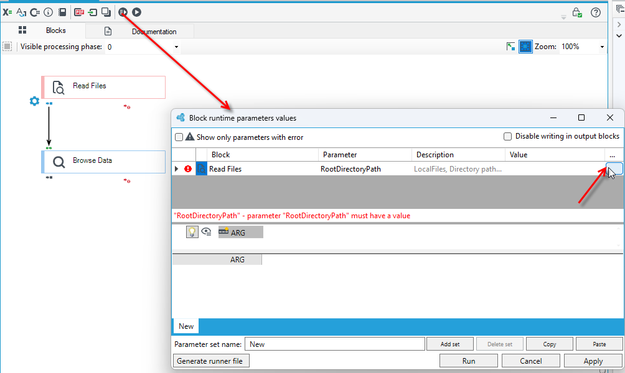The height and width of the screenshot is (373, 625).
Task: Click the gear icon beside Read Files block
Action: (x=35, y=101)
